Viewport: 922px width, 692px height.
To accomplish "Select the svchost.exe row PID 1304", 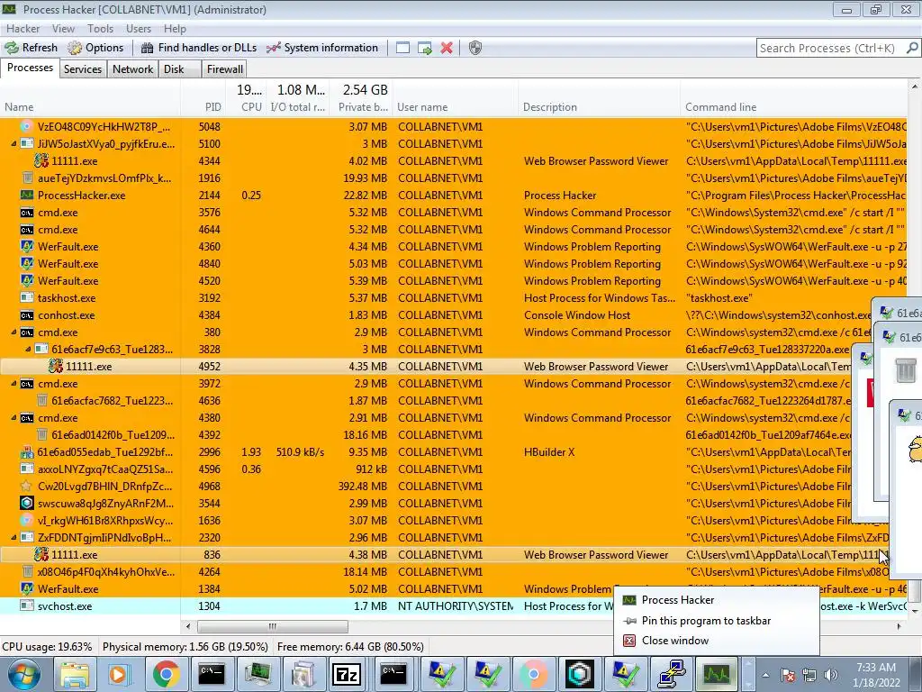I will click(x=454, y=605).
